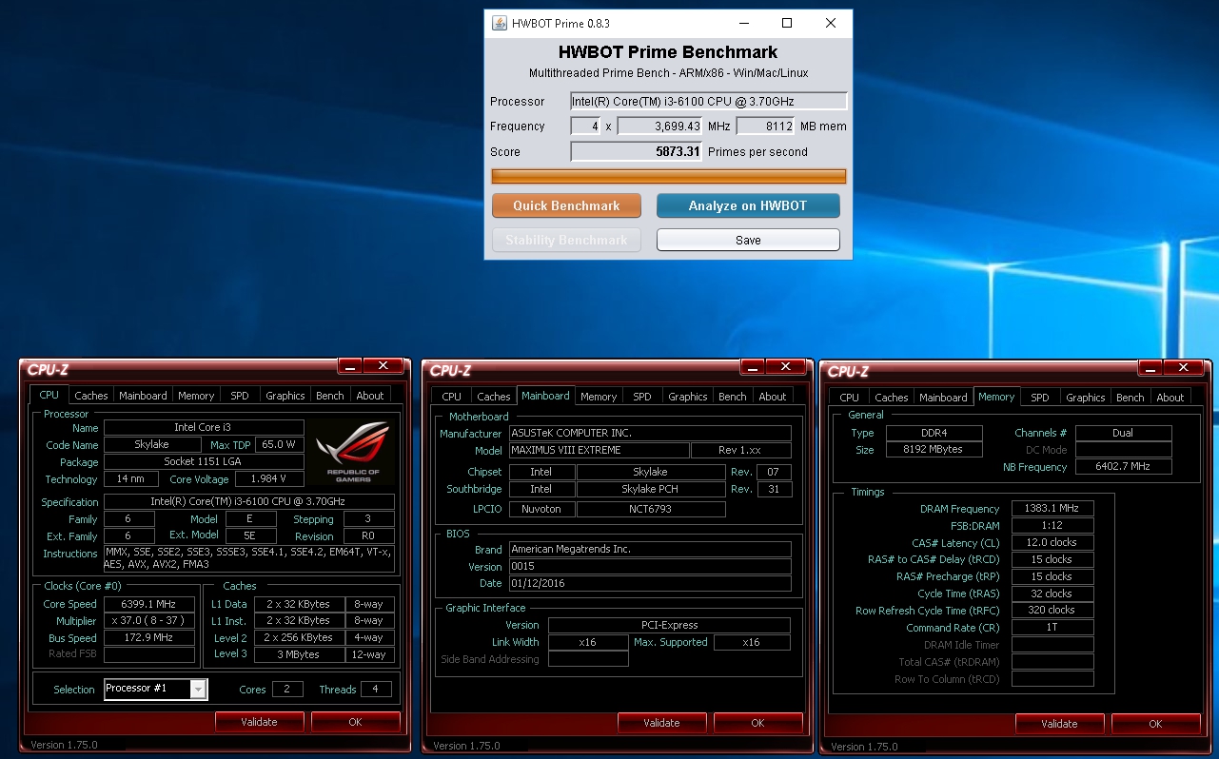1219x759 pixels.
Task: Click the orange benchmark progress bar
Action: (x=668, y=176)
